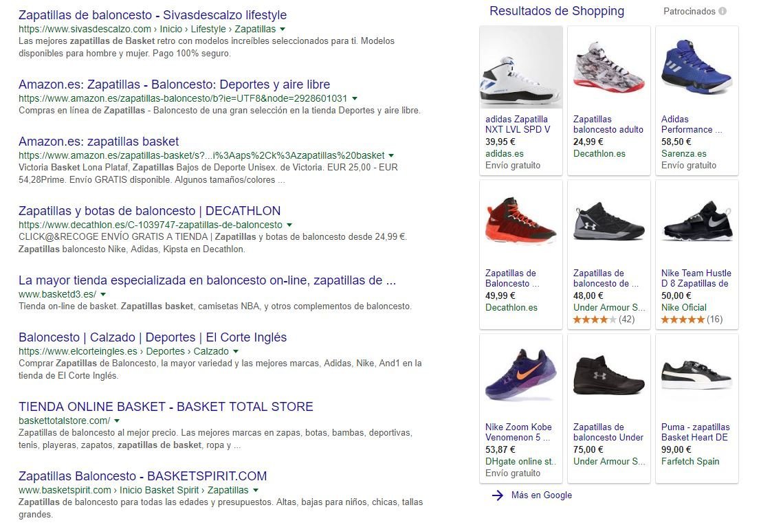
Task: Click the Nike Team Hustle D 8 image
Action: point(696,222)
